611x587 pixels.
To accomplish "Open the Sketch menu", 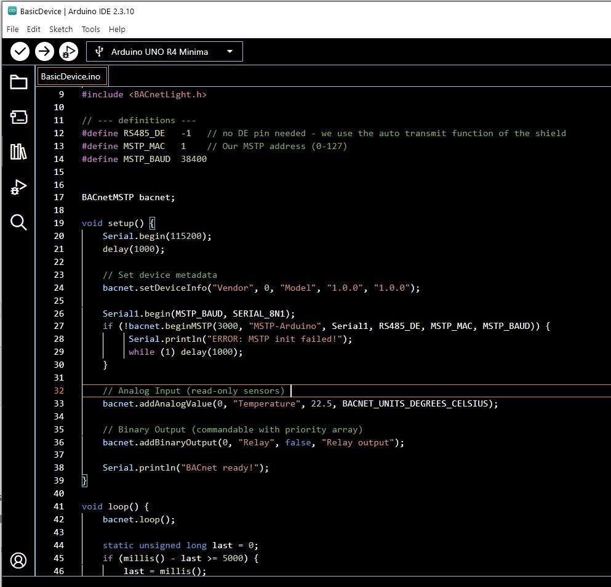I will (61, 29).
